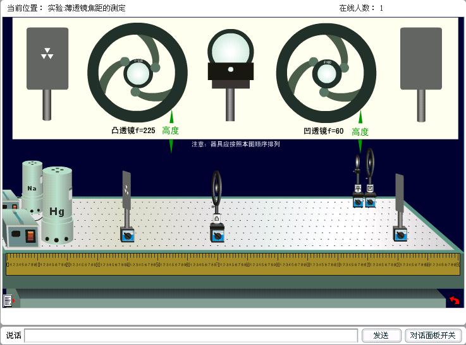466x345 pixels.
Task: Toggle the 对话面板开关 chat panel button
Action: point(433,336)
